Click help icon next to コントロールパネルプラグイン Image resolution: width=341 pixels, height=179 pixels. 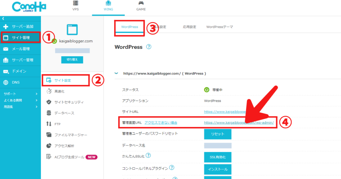tap(172, 167)
